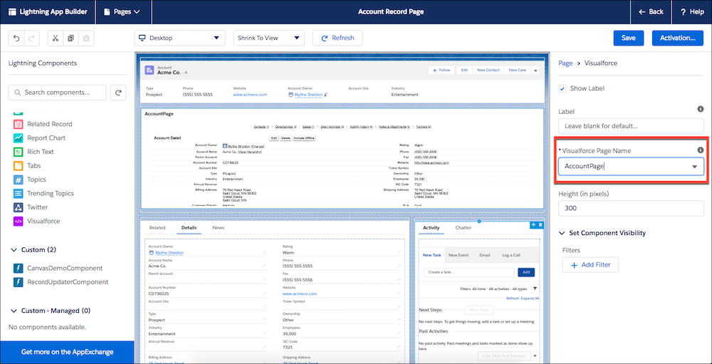Viewport: 712px width, 364px height.
Task: Click the Create a task input
Action: tap(469, 272)
